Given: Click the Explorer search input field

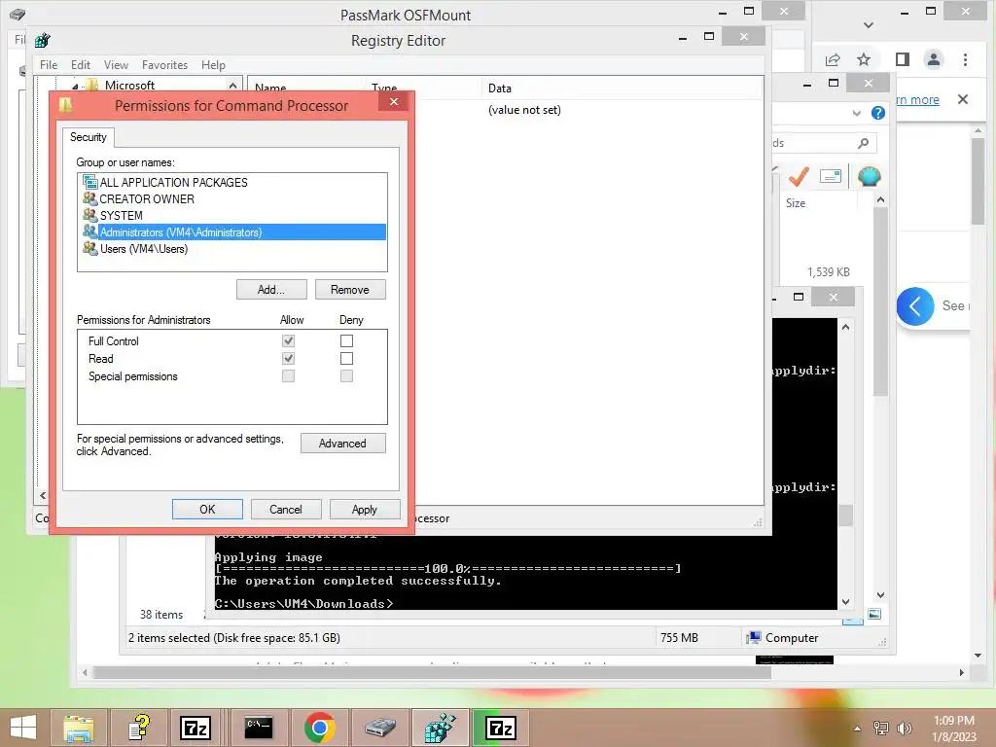Looking at the screenshot, I should (x=824, y=143).
